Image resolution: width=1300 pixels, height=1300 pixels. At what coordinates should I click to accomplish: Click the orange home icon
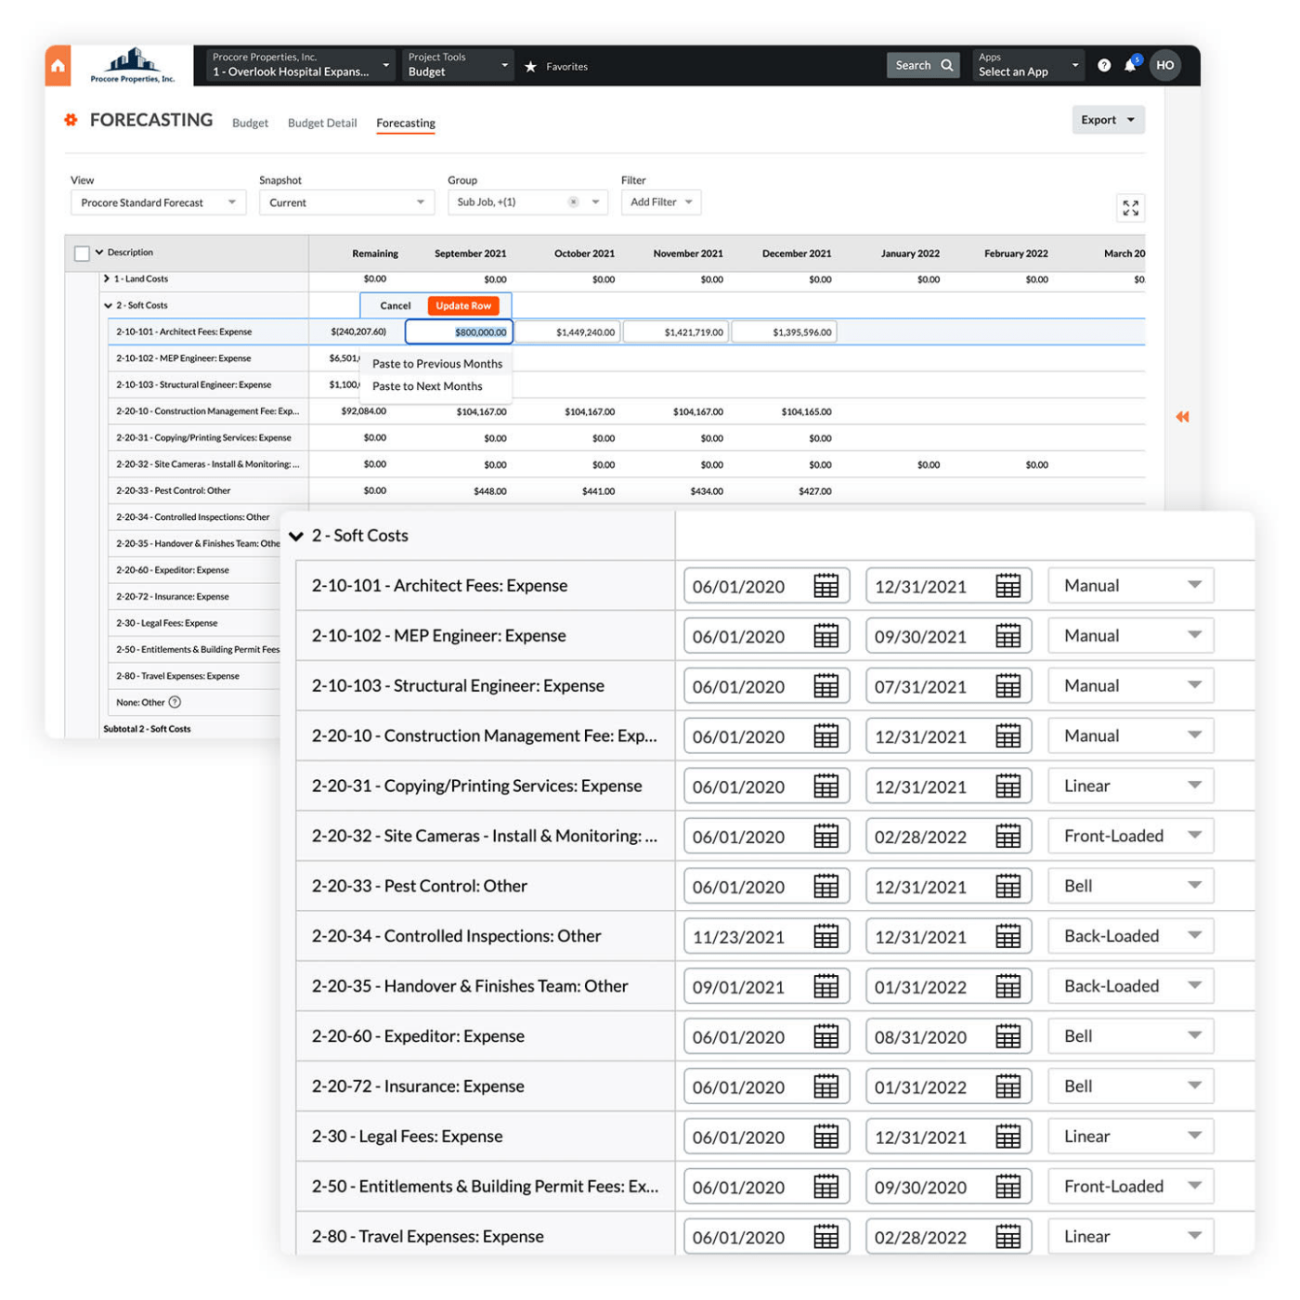[58, 66]
